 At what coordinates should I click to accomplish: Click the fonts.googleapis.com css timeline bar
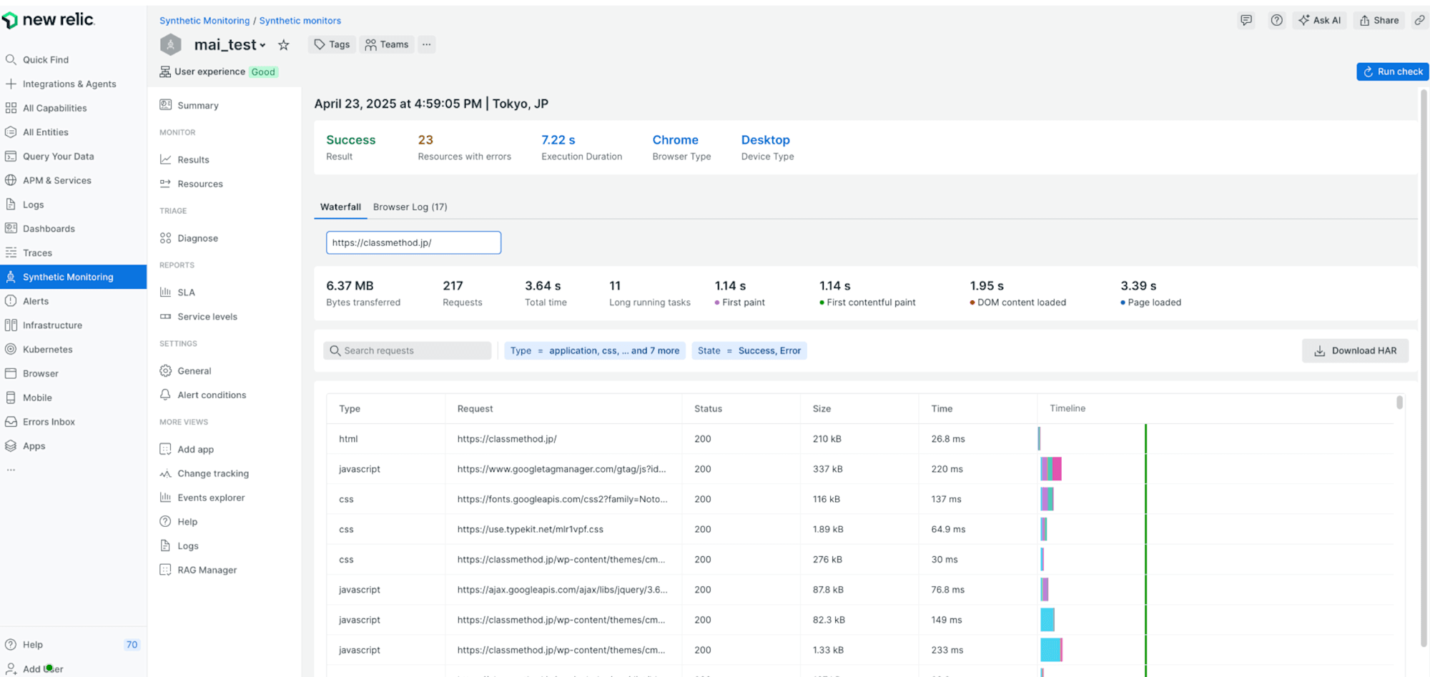(x=1047, y=499)
